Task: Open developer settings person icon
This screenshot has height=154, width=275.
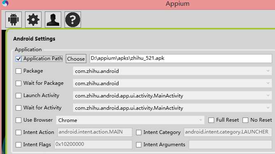Action: pos(53,20)
